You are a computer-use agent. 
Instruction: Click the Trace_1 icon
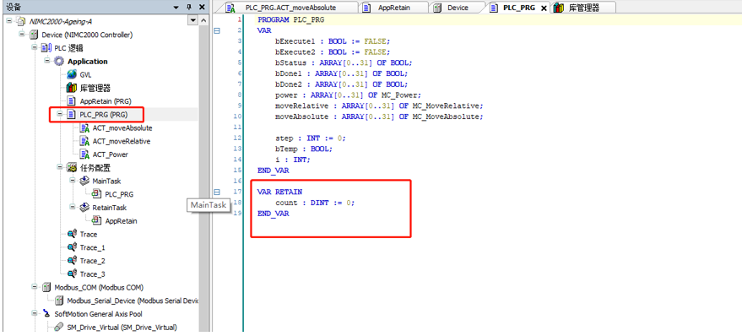[x=73, y=247]
